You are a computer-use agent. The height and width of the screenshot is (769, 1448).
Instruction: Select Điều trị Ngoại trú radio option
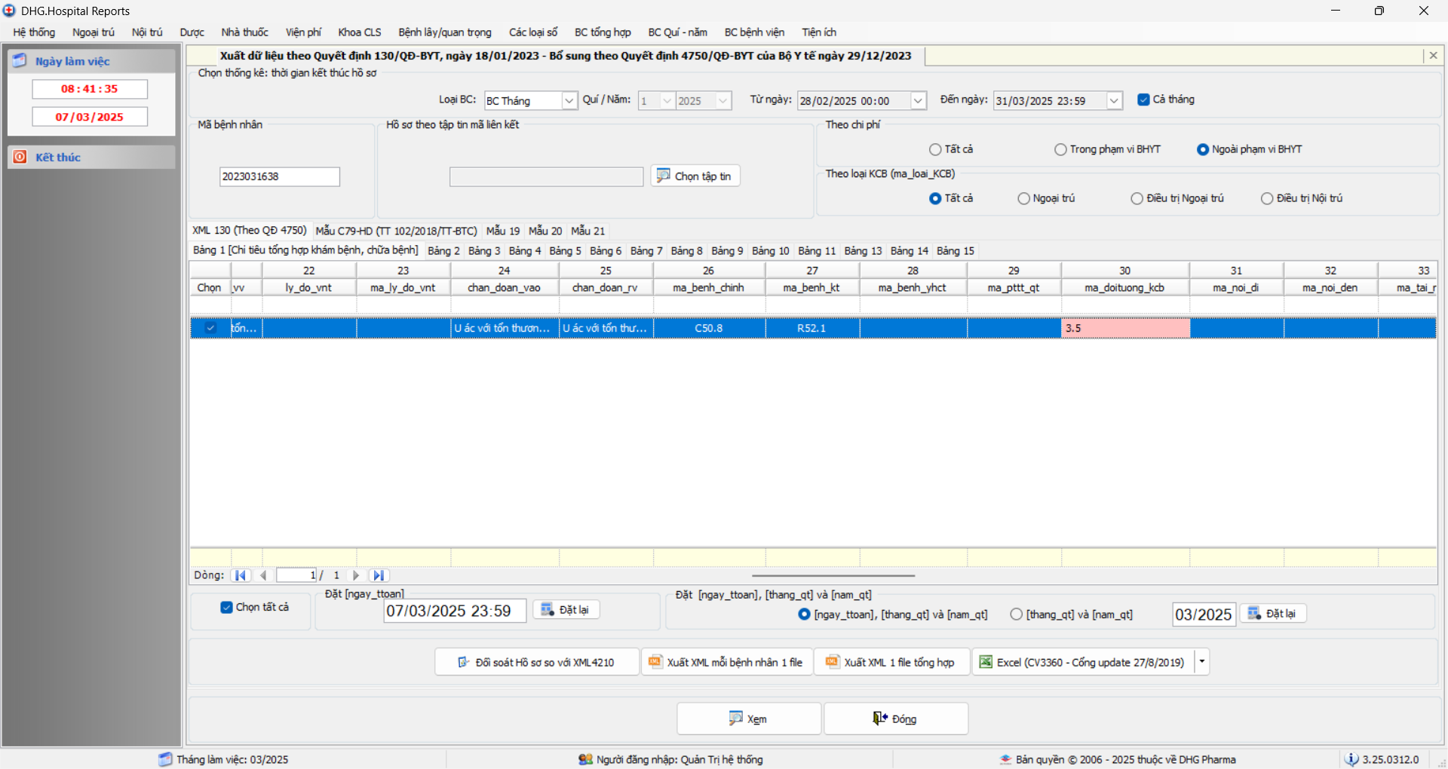(x=1137, y=198)
